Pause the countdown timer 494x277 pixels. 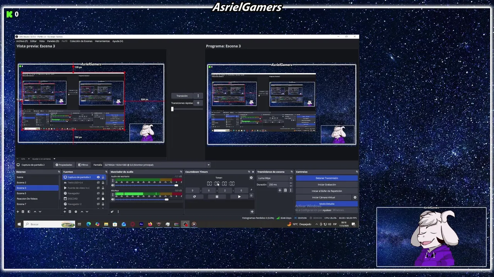217,197
